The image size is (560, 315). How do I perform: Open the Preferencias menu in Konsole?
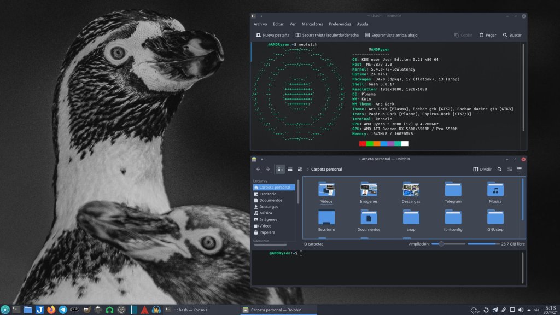pos(340,24)
